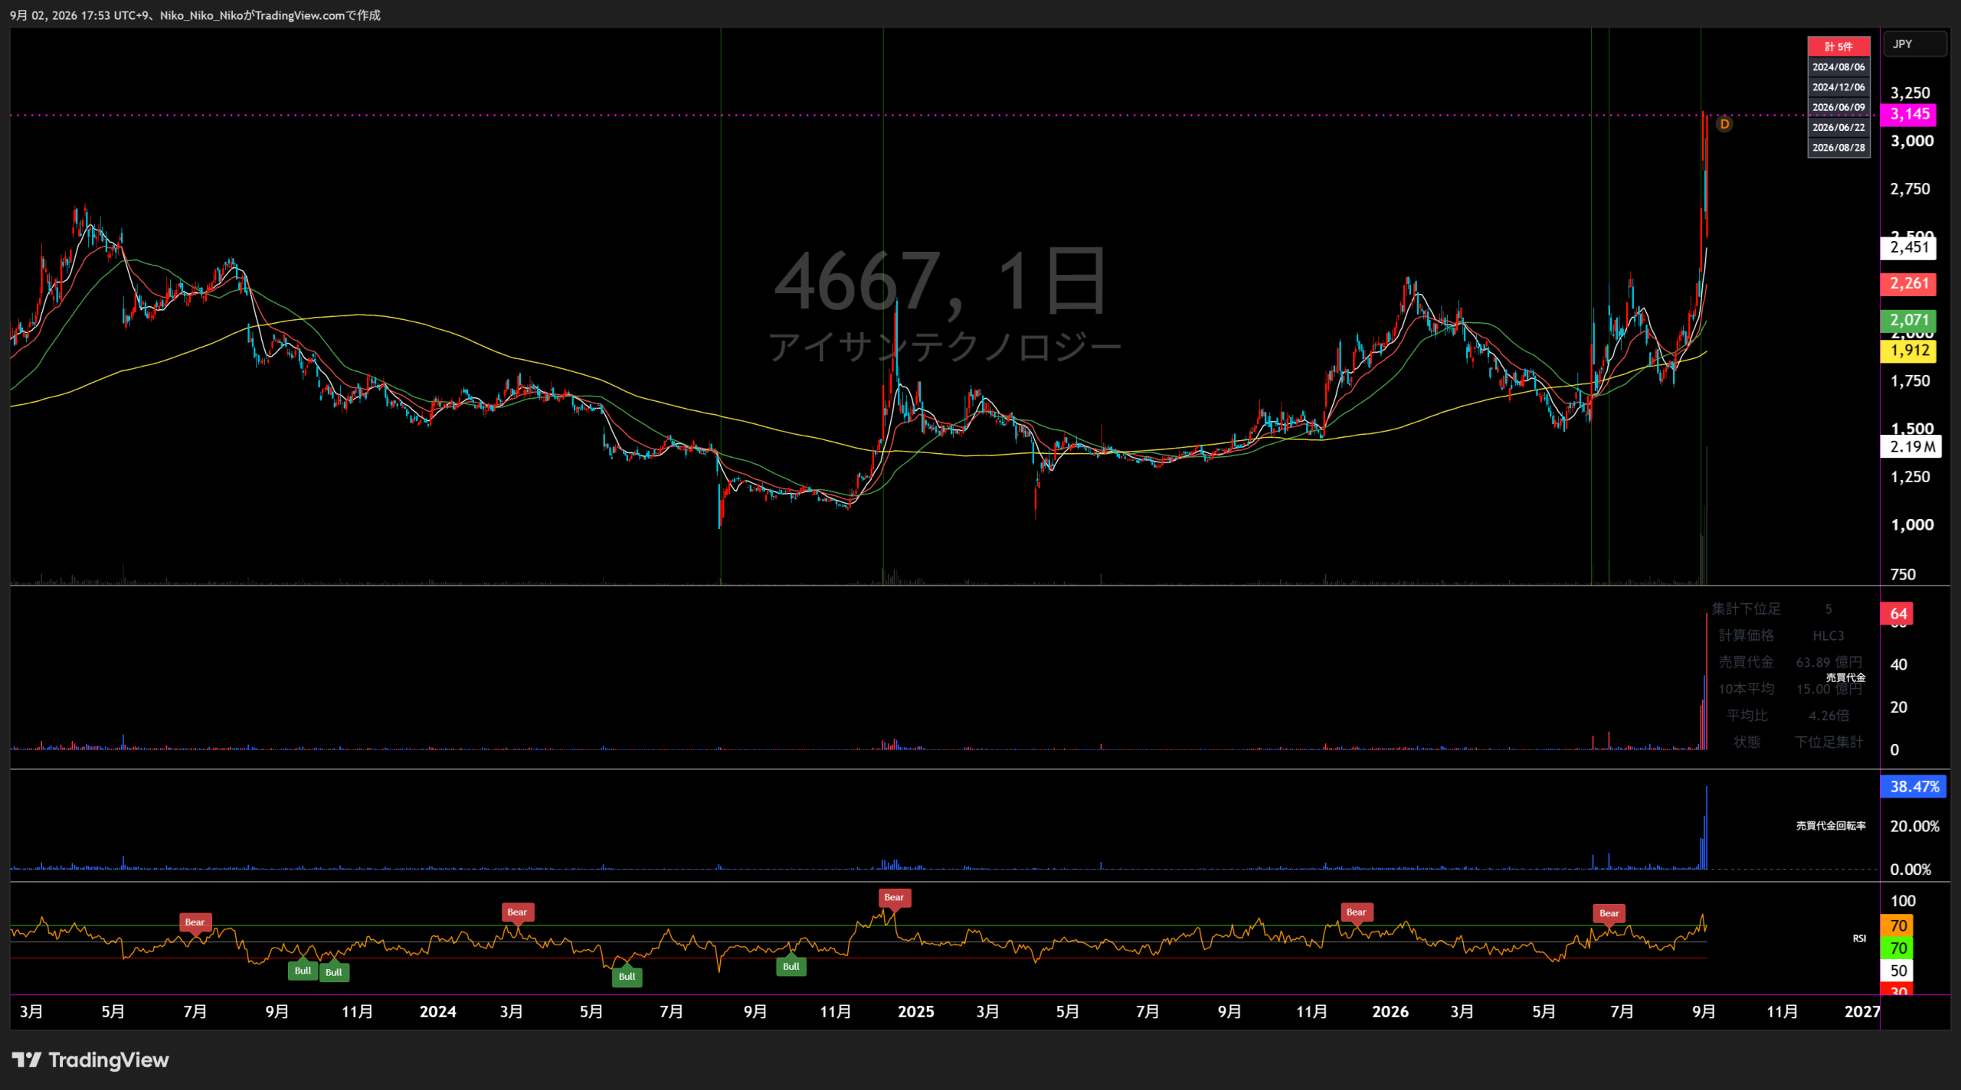
Task: Click the green 2,071 price label
Action: [1909, 320]
